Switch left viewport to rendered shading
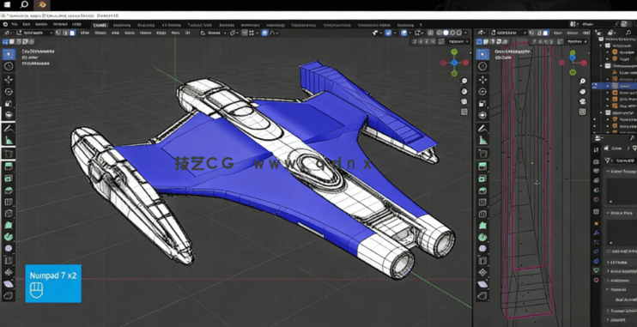Image resolution: width=637 pixels, height=327 pixels. 459,33
